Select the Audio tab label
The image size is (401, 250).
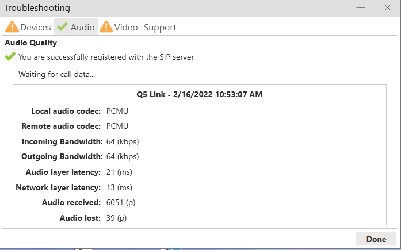[x=82, y=27]
